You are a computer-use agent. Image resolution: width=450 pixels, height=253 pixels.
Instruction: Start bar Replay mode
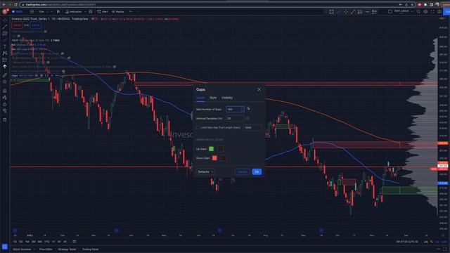[117, 12]
